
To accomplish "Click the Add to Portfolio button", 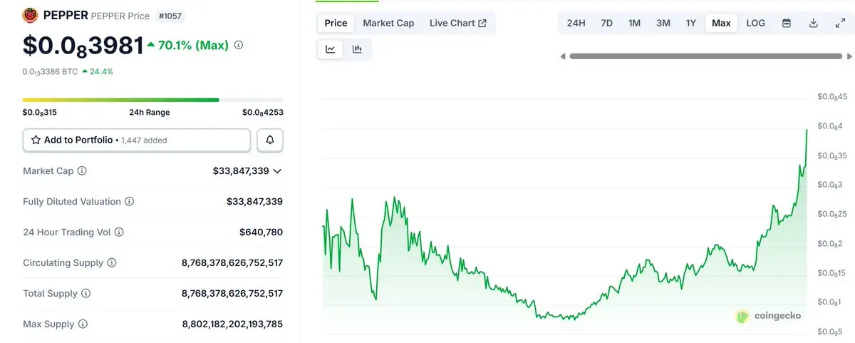I will pos(137,140).
